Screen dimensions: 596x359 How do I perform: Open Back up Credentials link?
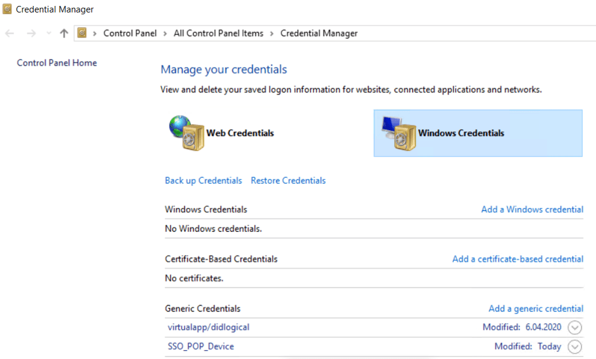pyautogui.click(x=203, y=181)
